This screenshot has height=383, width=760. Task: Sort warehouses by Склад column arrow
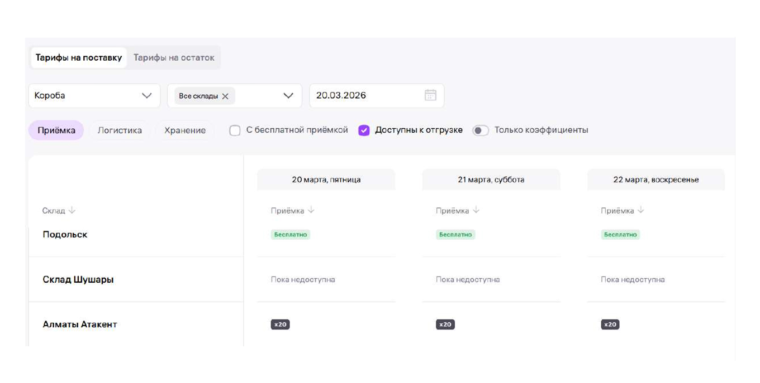click(x=72, y=211)
